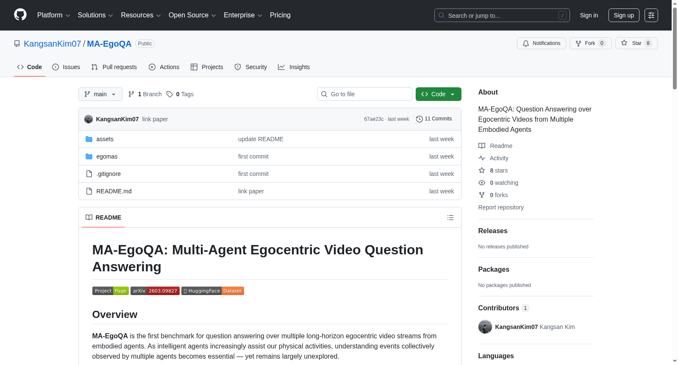Switch to the Pull requests tab
The height and width of the screenshot is (365, 678).
pos(114,67)
